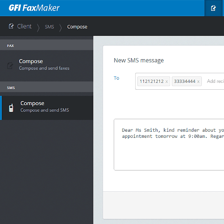Click the fax Compose pencil icon in the sidebar
Viewport: 224px width, 224px height.
tap(10, 66)
